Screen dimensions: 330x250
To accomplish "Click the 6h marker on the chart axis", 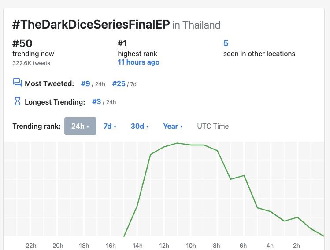I will 243,246.
